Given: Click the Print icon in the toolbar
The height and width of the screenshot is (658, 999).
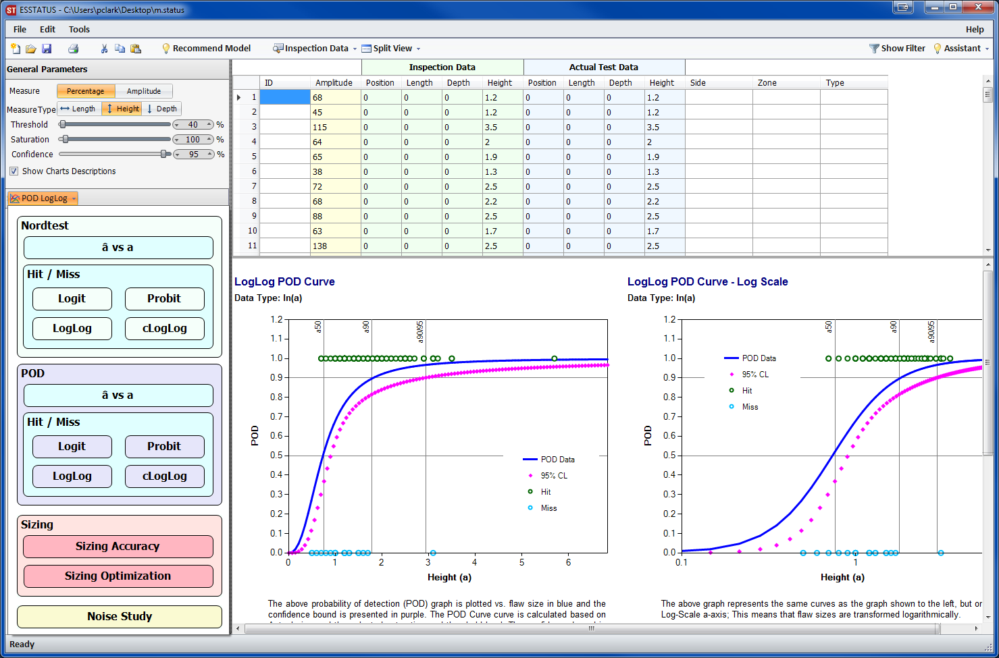Looking at the screenshot, I should click(74, 49).
